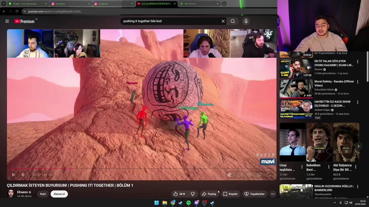Viewport: 369px width, 207px height.
Task: Open options for Murat Dalkılıç Kasaba video
Action: click(x=358, y=82)
